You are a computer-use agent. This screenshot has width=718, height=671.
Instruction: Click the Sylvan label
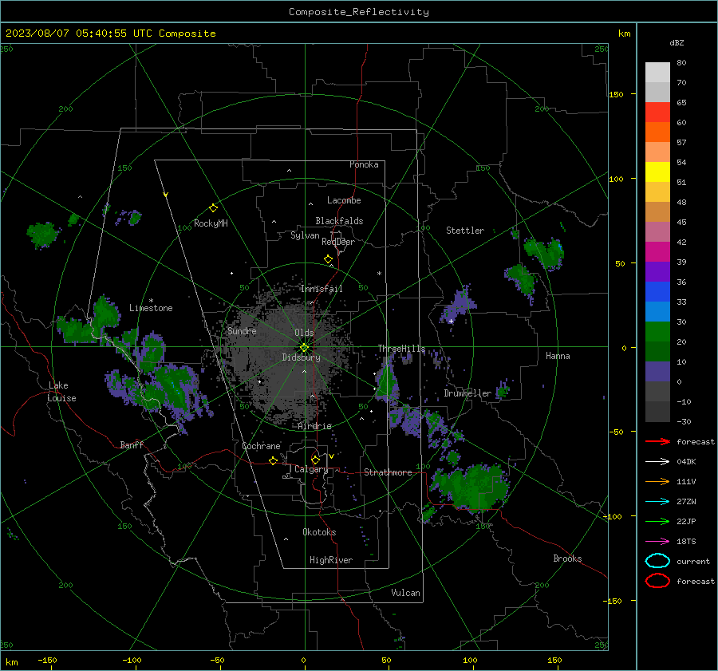click(x=305, y=235)
